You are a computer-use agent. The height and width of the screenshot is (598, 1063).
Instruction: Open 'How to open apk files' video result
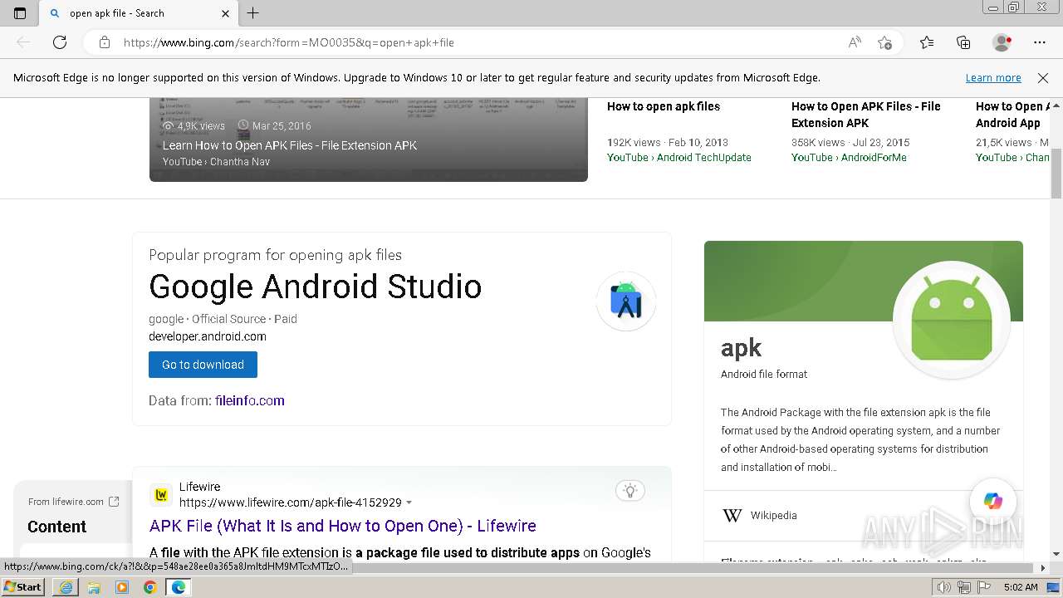coord(664,106)
